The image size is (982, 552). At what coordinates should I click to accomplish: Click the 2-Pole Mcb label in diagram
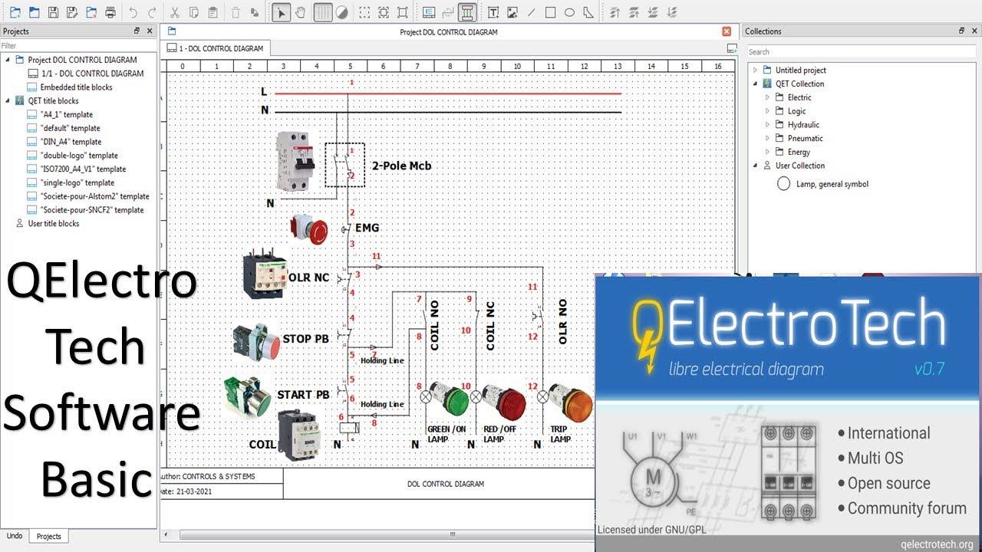[401, 166]
